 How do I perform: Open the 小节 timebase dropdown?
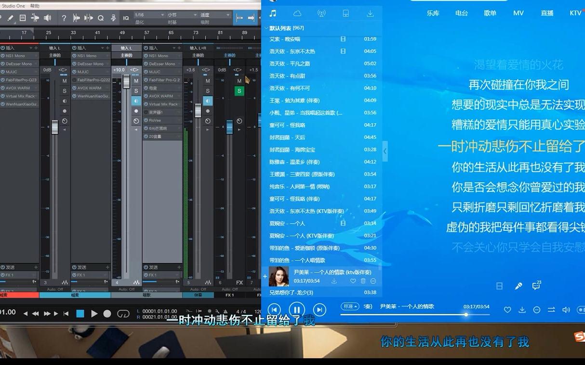tap(182, 15)
